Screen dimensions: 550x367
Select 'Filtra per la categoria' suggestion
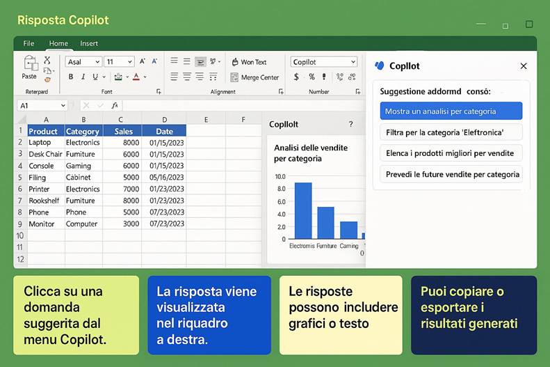pos(451,132)
